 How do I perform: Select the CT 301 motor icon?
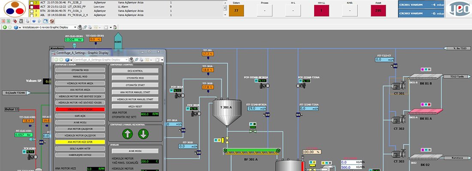click(x=396, y=85)
